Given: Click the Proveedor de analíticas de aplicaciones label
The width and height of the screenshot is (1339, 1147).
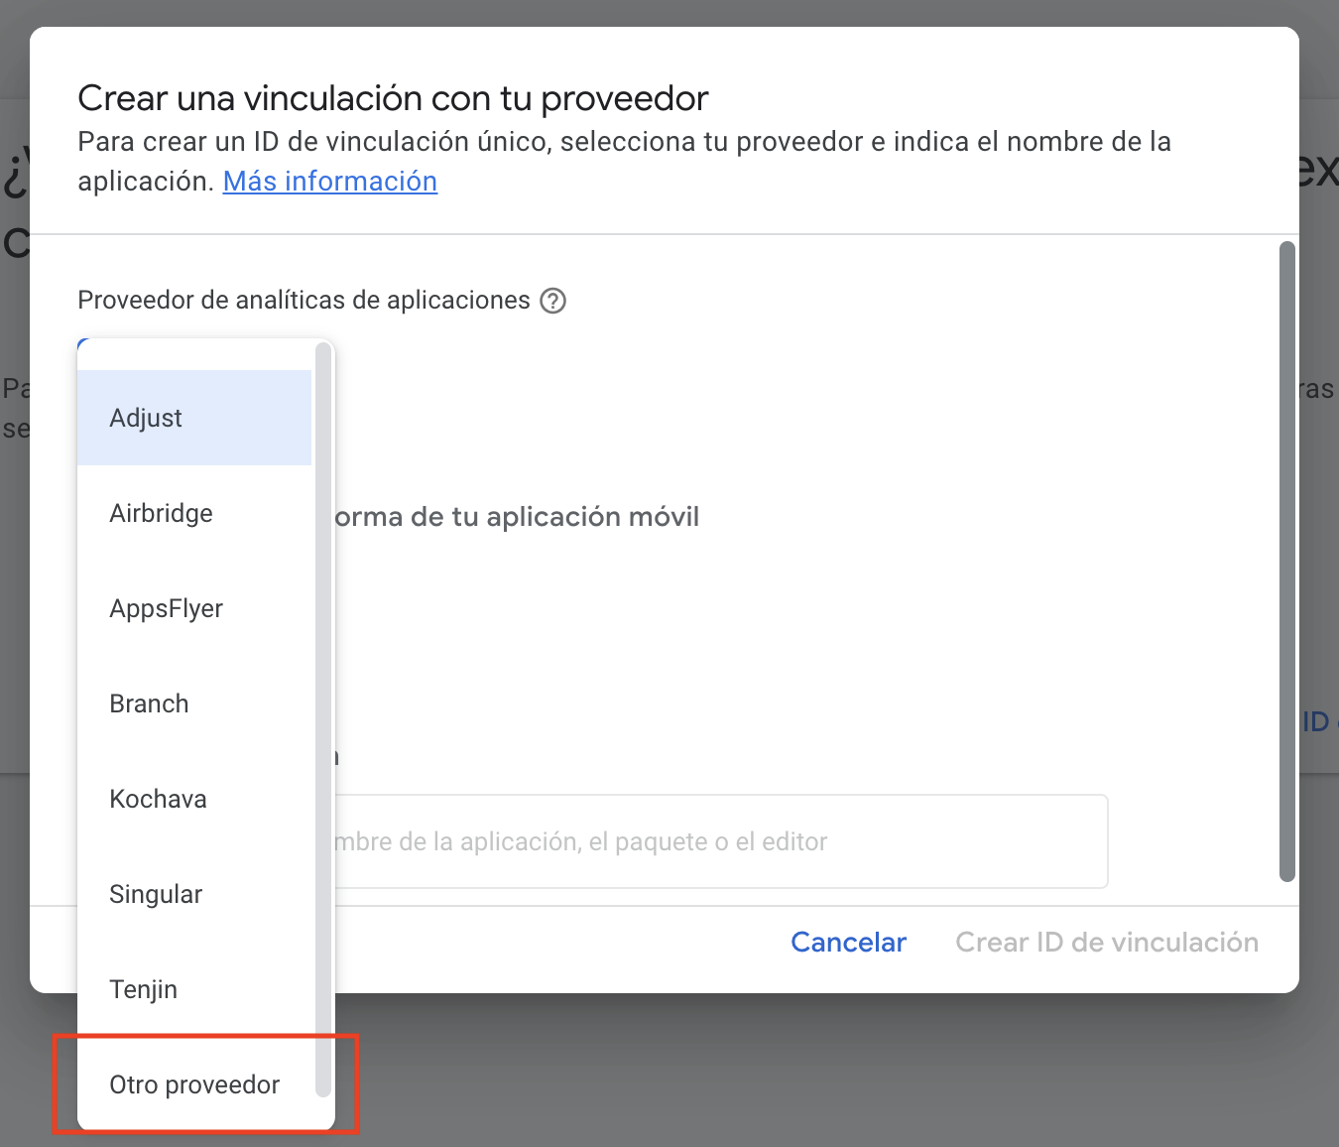Looking at the screenshot, I should click(304, 301).
